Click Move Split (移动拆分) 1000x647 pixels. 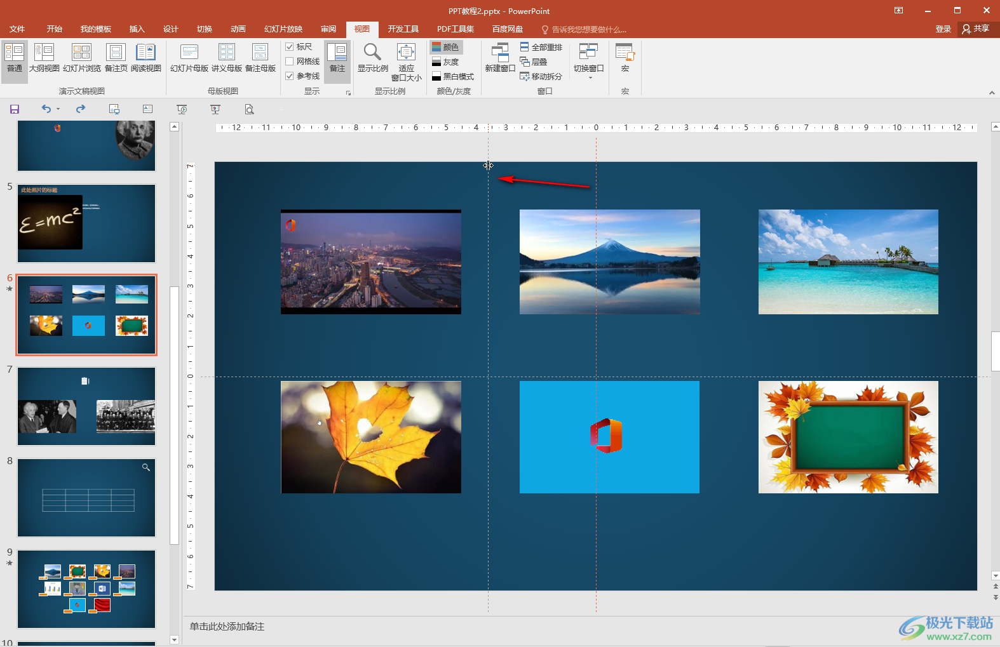(541, 76)
